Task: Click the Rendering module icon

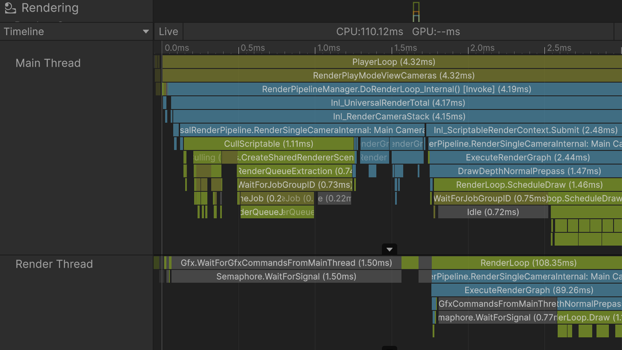Action: click(10, 8)
